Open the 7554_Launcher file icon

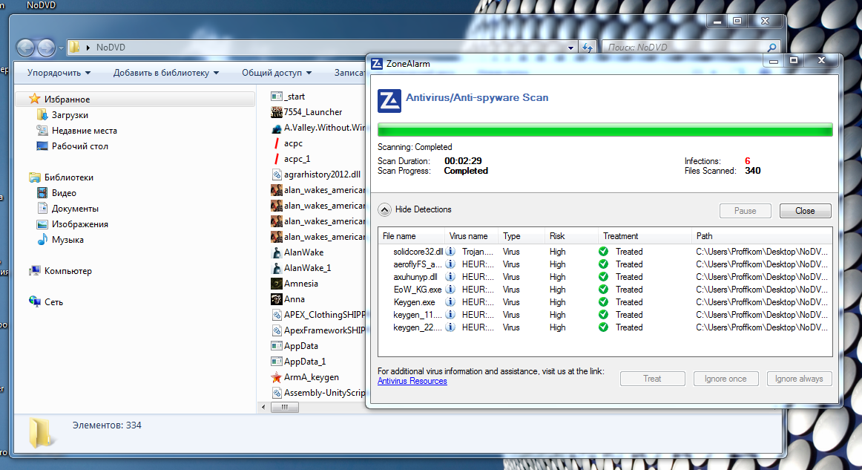(277, 112)
